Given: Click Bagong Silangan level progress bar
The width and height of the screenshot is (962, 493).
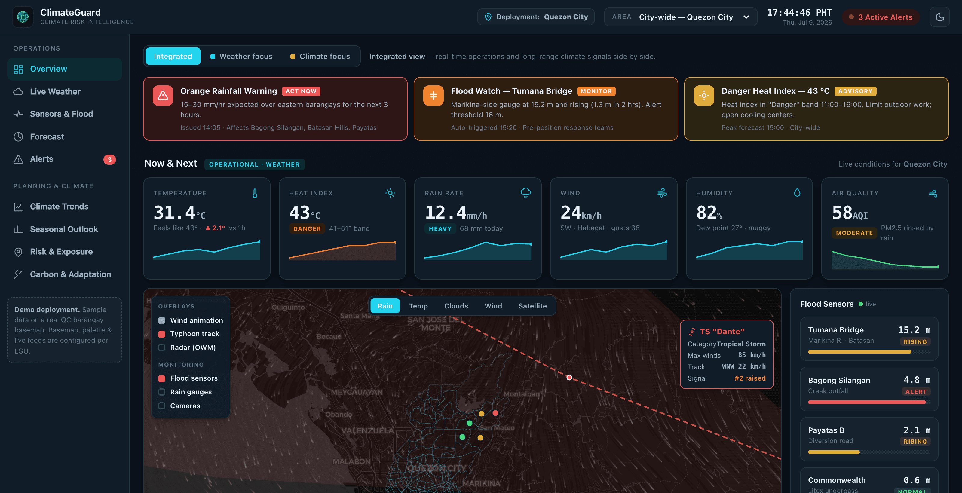Looking at the screenshot, I should tap(869, 402).
